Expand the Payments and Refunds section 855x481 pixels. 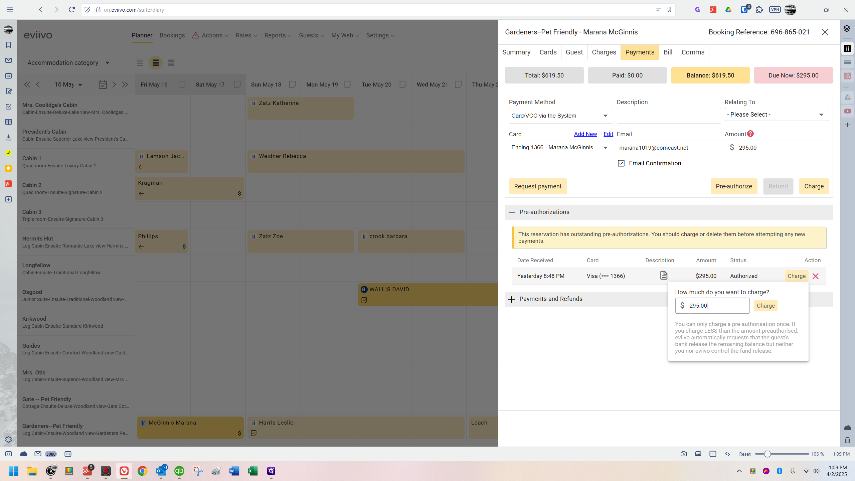512,299
